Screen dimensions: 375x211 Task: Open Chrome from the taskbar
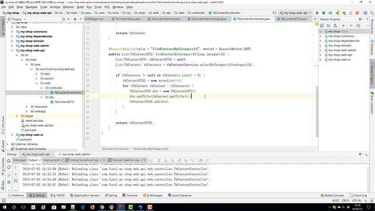pyautogui.click(x=102, y=207)
